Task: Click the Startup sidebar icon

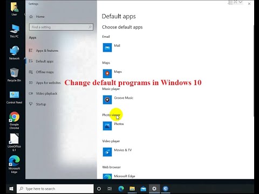Action: point(31,104)
